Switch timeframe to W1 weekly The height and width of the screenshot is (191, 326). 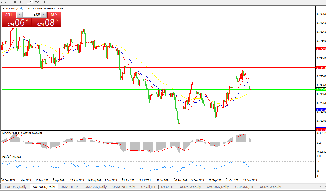tap(37, 2)
